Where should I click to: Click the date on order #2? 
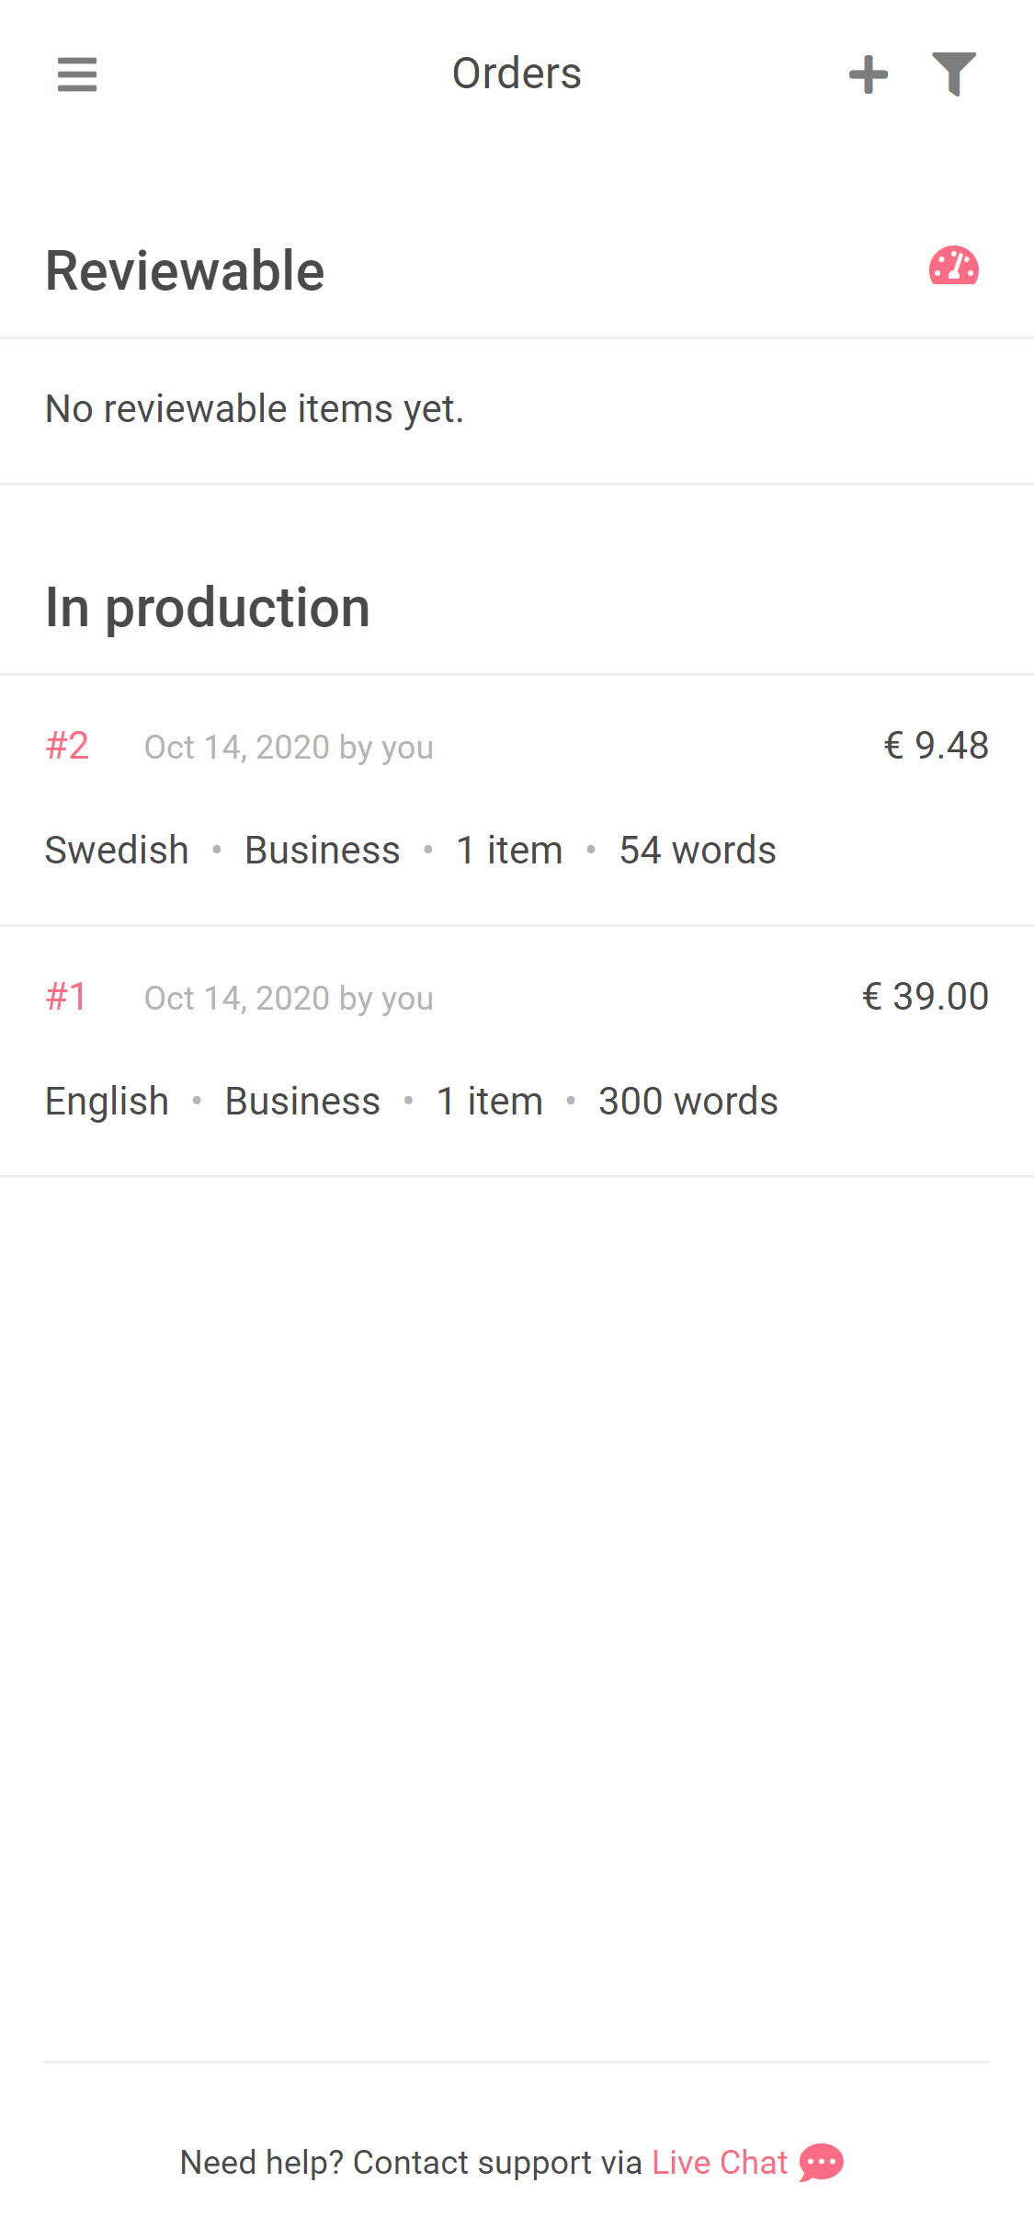coord(289,748)
